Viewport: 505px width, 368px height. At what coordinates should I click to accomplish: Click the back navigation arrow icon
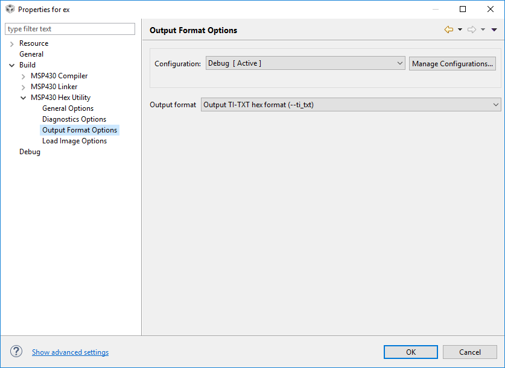448,30
